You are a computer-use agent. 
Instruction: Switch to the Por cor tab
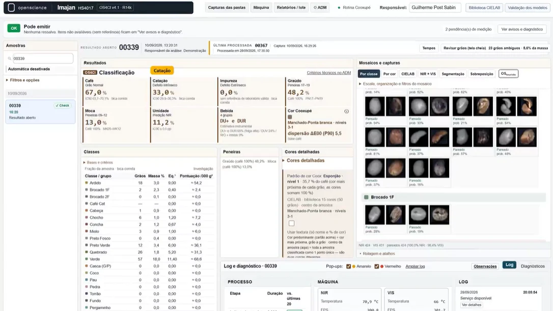390,74
